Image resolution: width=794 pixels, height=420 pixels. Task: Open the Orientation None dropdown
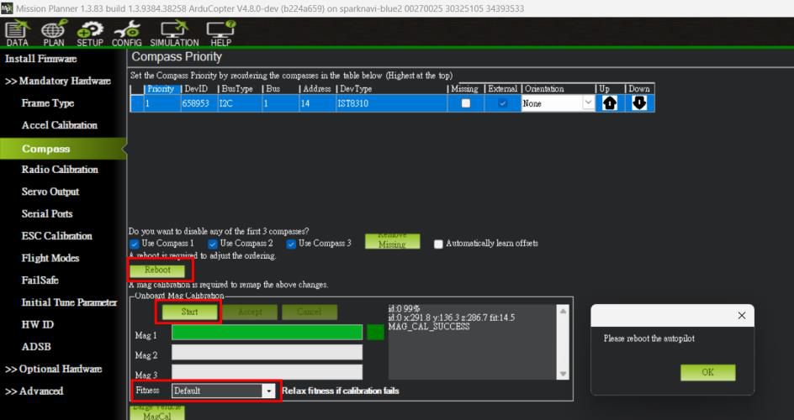click(558, 103)
